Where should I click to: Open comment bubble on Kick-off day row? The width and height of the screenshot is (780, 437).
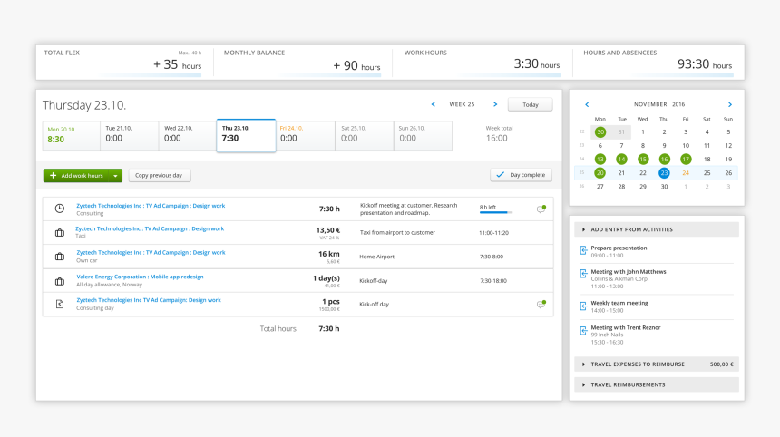tap(541, 304)
